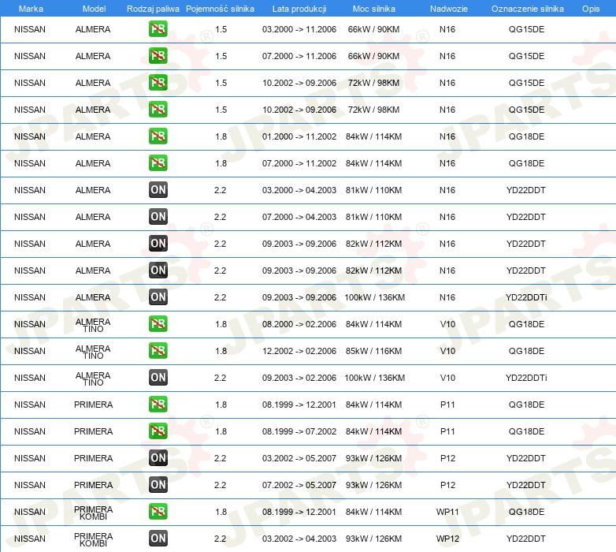Screen dimensions: 616x552
Task: Click the WP12 body cell
Action: tap(447, 539)
